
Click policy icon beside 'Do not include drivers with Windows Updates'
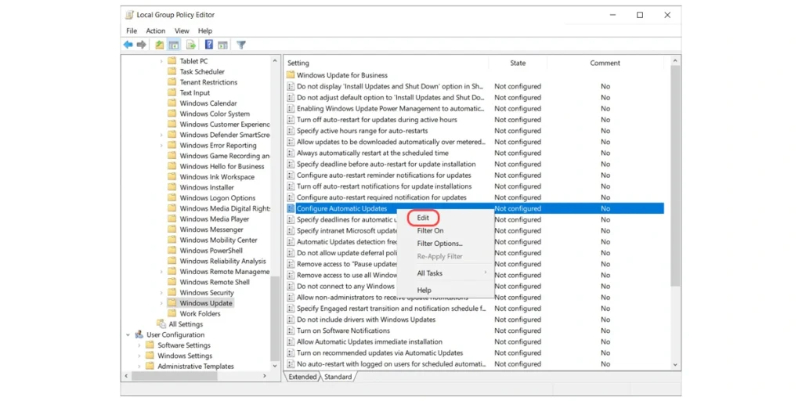(x=291, y=320)
